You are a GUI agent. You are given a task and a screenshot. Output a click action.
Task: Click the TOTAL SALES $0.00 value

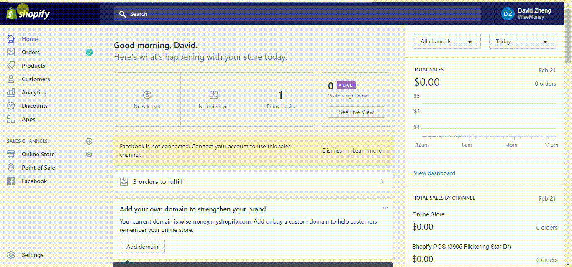click(427, 82)
